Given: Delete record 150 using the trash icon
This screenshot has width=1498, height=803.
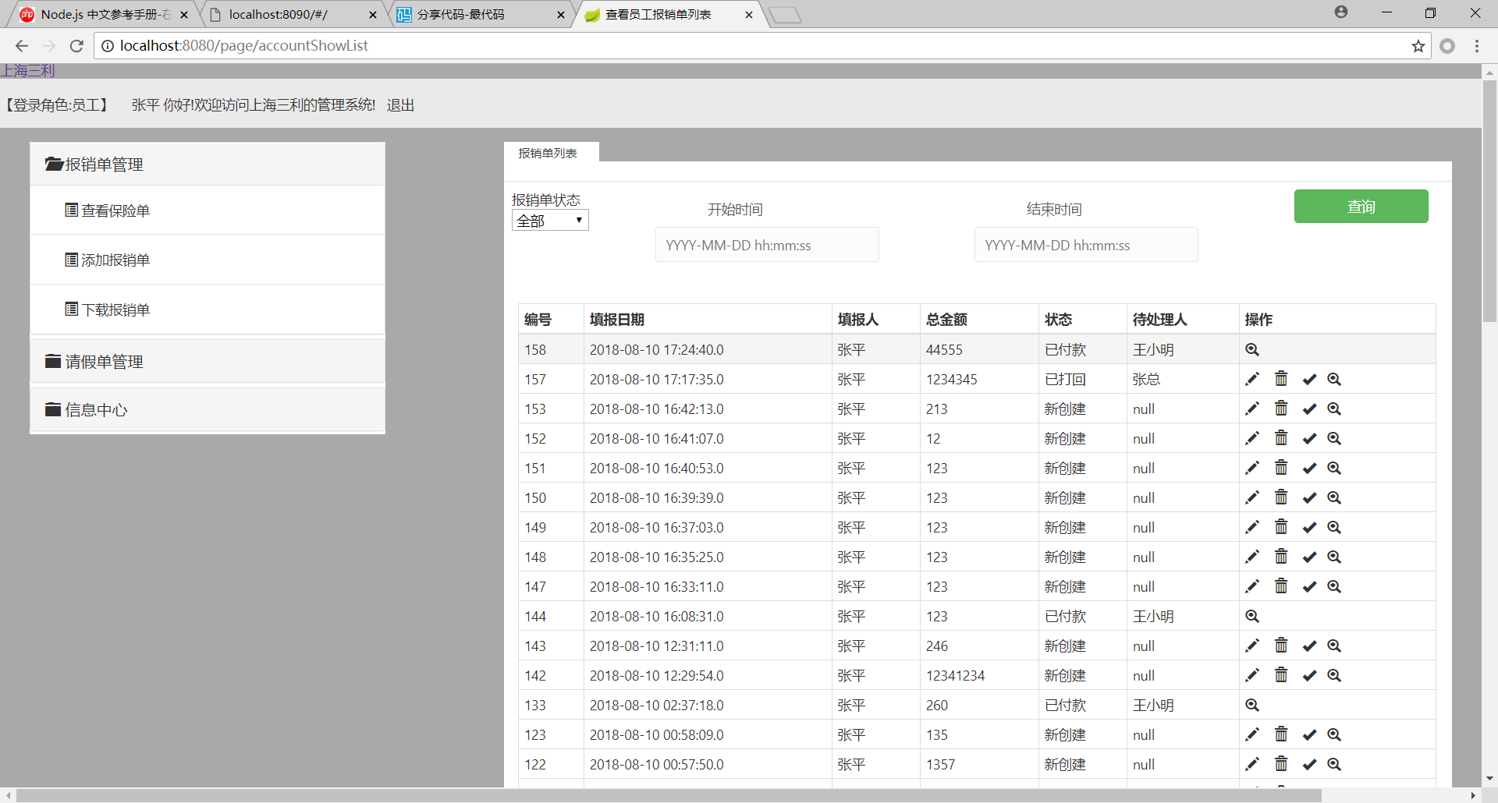Looking at the screenshot, I should (1281, 497).
